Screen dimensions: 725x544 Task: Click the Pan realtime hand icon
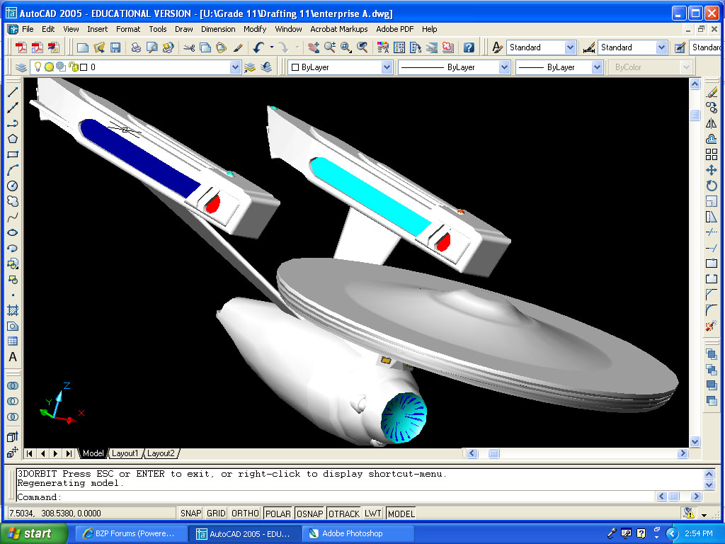[x=314, y=47]
